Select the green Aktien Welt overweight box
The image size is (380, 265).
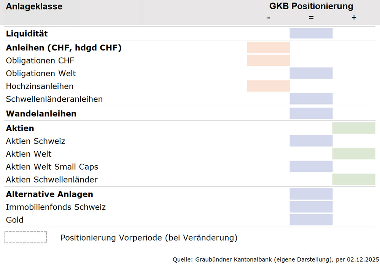354,154
